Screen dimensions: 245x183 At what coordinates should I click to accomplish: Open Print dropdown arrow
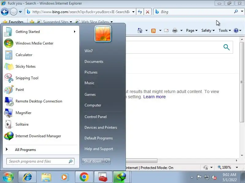click(181, 30)
